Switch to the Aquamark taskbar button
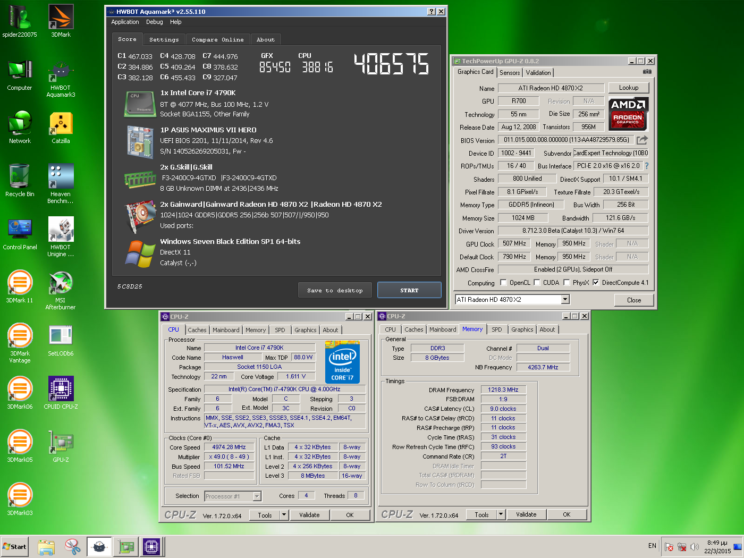The width and height of the screenshot is (744, 558). tap(99, 546)
